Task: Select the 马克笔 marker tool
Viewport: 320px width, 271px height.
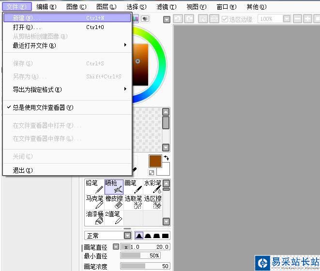Action: (x=94, y=202)
